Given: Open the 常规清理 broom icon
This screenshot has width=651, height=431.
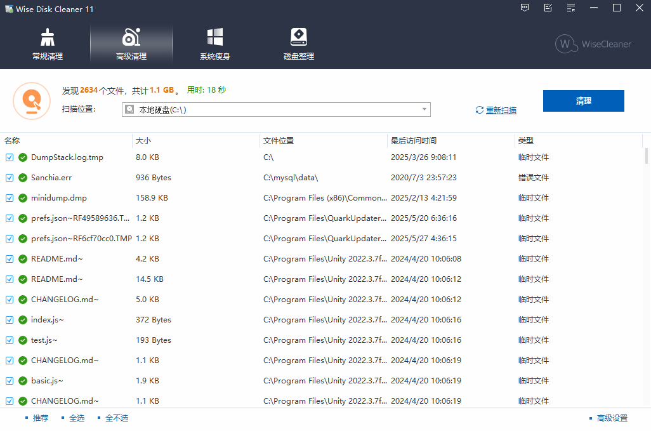Looking at the screenshot, I should click(x=48, y=37).
